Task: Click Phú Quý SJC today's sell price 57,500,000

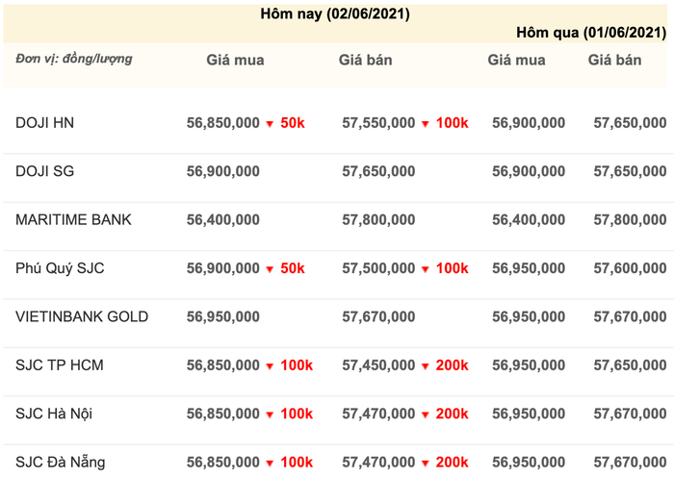Action: (x=378, y=268)
